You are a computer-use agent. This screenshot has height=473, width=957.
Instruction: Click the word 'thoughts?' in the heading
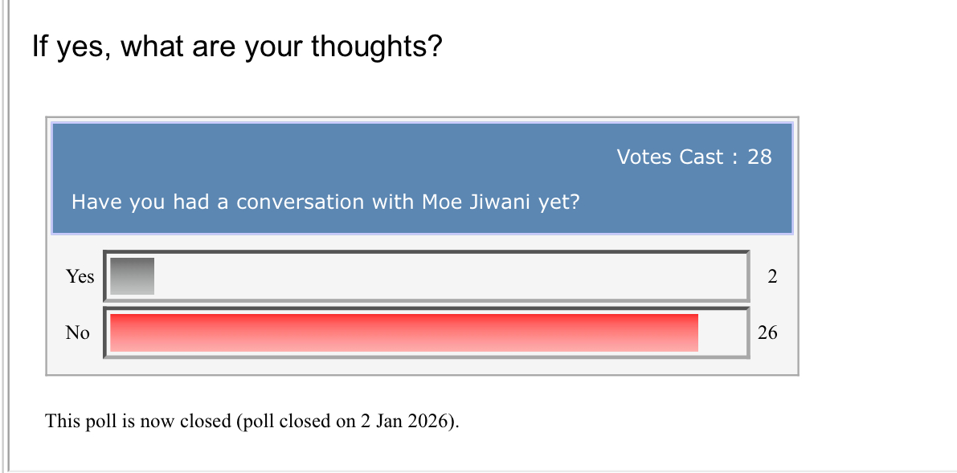click(377, 47)
